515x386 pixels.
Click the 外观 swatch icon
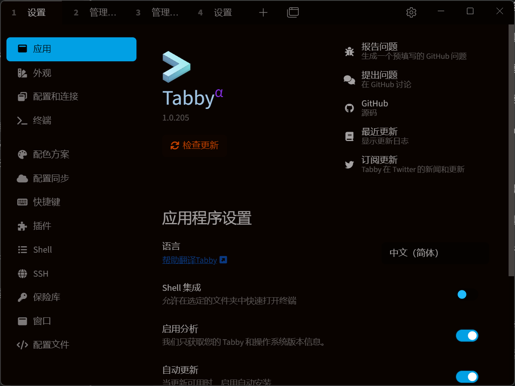click(22, 73)
